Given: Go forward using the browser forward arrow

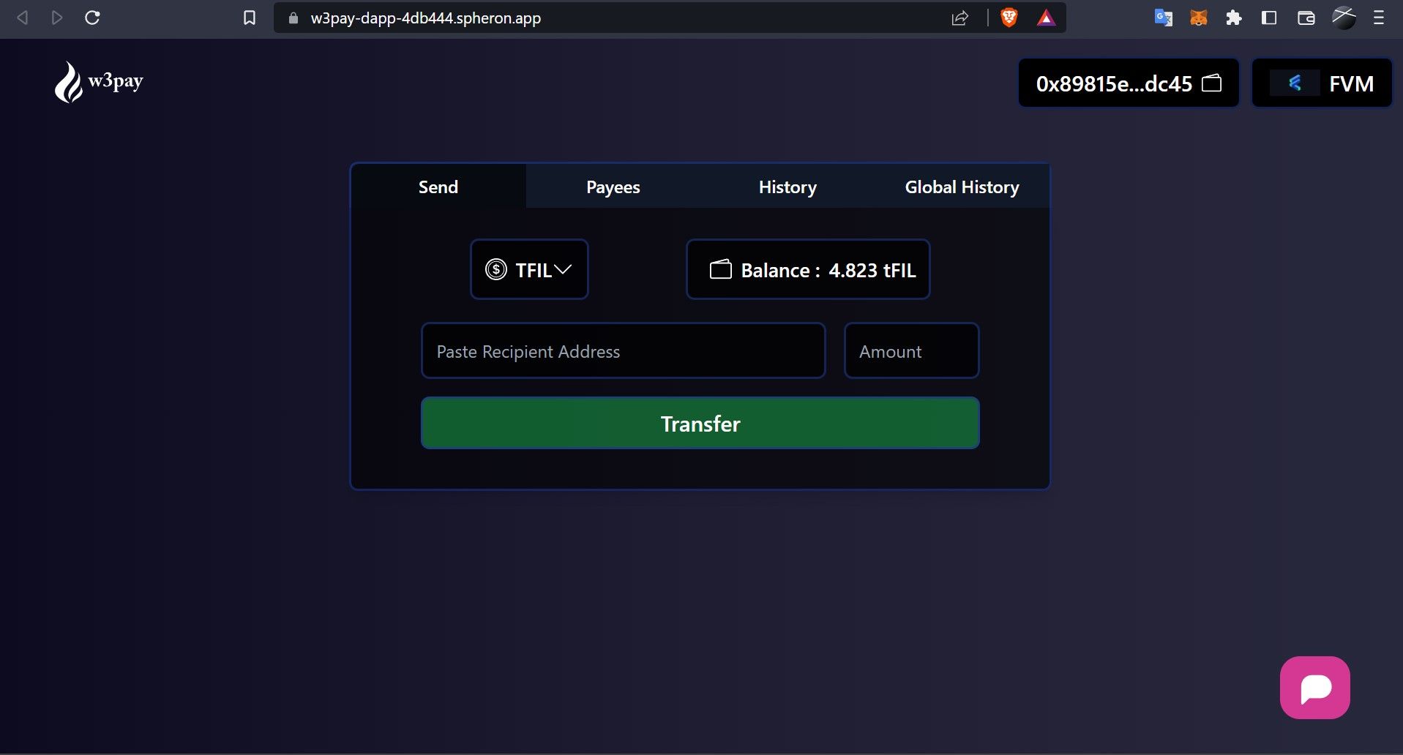Looking at the screenshot, I should point(57,18).
